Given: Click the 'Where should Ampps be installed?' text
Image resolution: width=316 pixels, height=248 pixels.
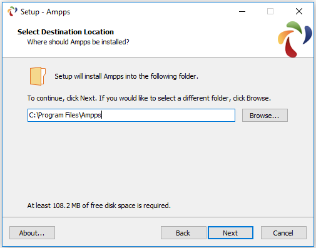Looking at the screenshot, I should tap(78, 42).
